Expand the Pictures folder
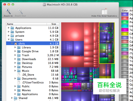The width and height of the screenshot is (133, 101). [15, 67]
